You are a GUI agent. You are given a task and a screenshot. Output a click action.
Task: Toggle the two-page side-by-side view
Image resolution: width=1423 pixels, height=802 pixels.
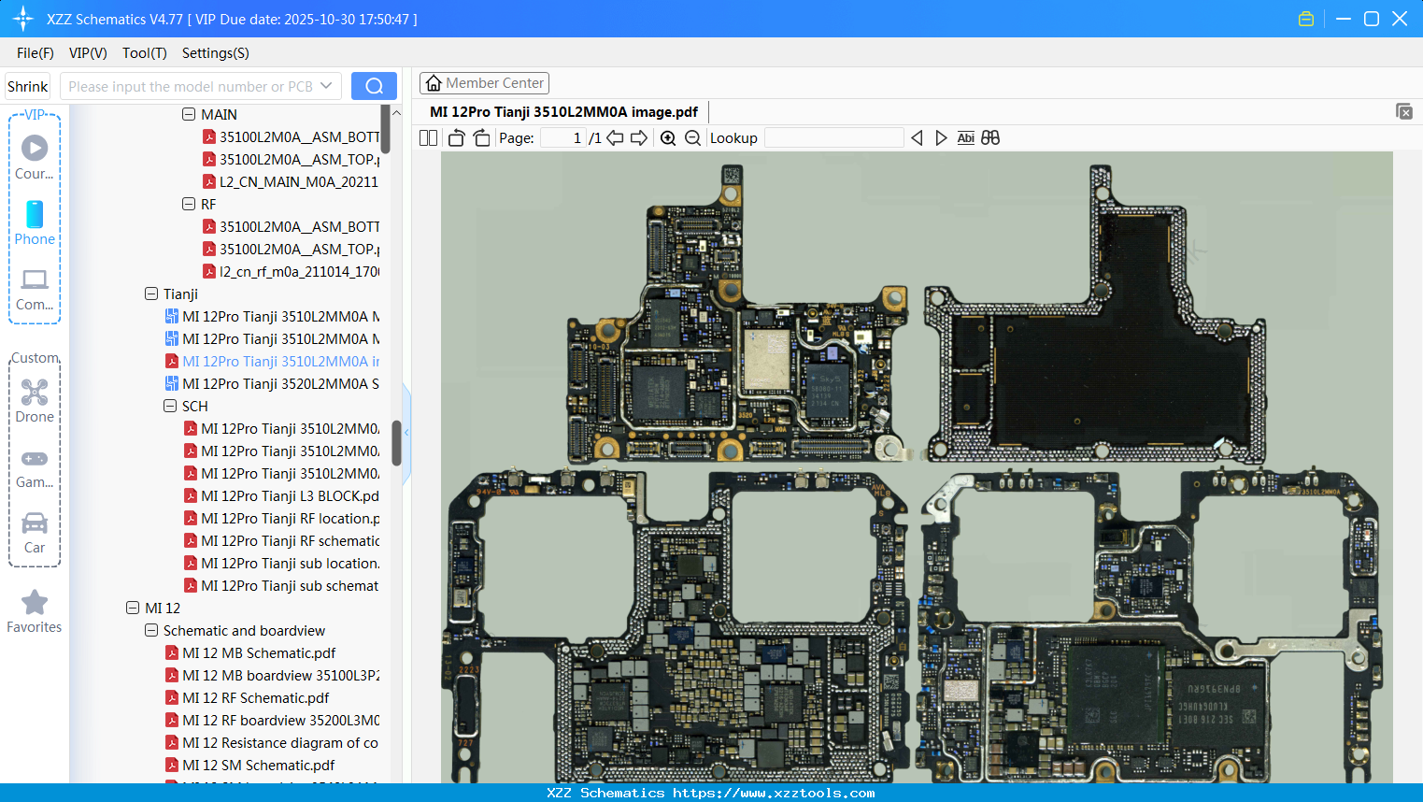tap(429, 138)
